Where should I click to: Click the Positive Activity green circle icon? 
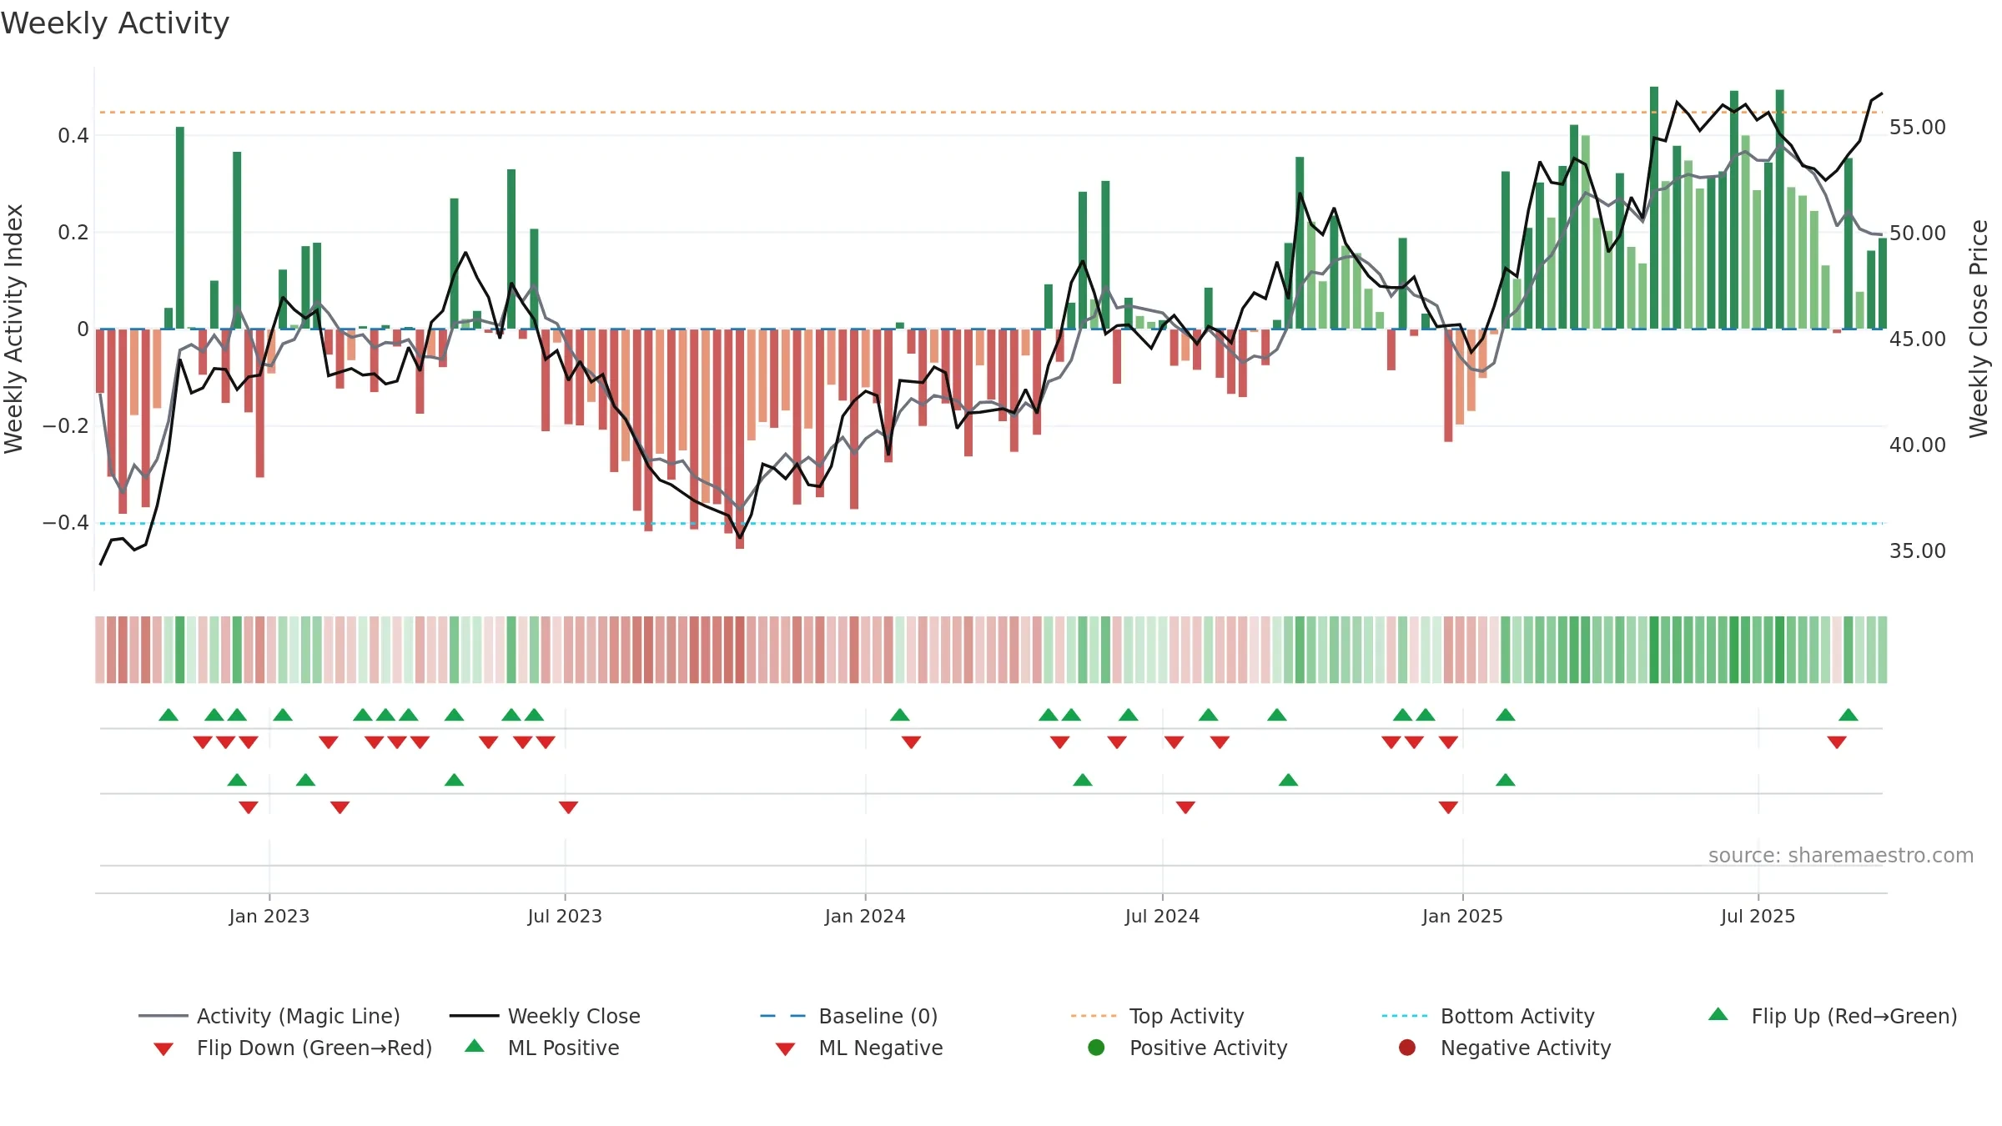(x=1096, y=1047)
